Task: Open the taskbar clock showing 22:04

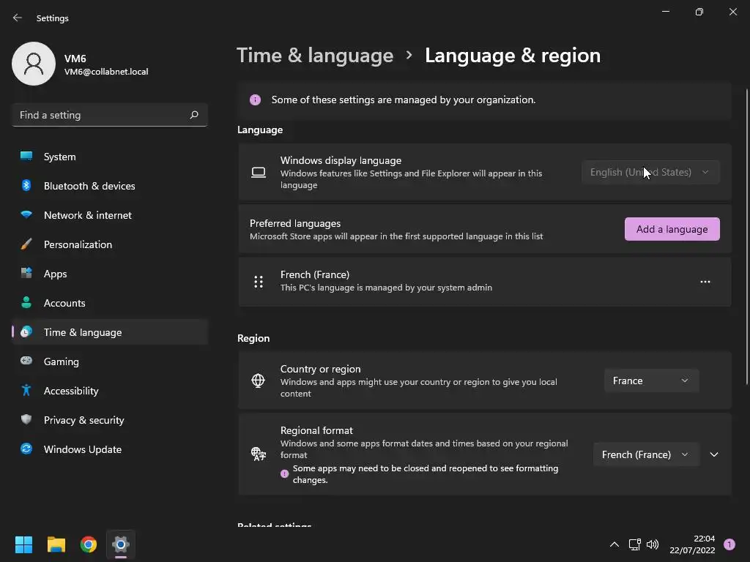Action: pos(692,544)
